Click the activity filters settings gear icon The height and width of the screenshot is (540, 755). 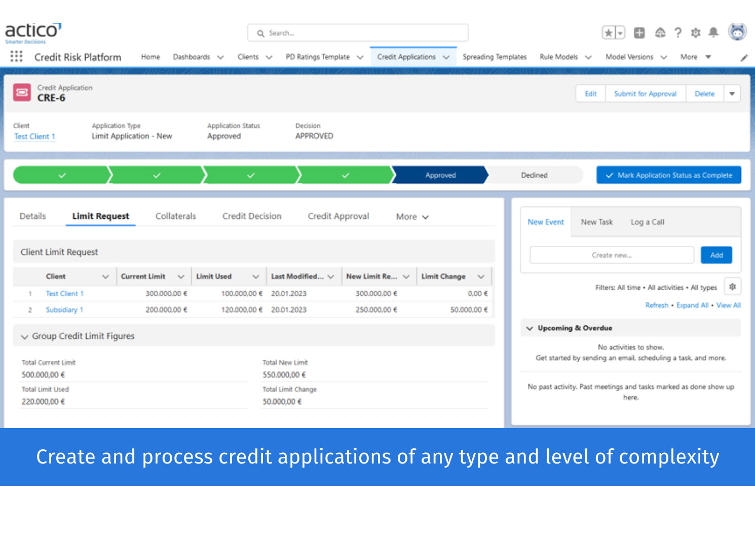point(732,287)
